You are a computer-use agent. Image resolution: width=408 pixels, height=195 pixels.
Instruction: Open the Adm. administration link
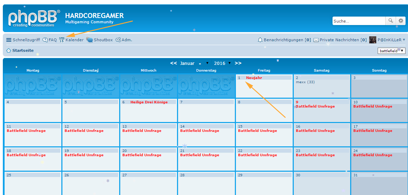(x=127, y=40)
